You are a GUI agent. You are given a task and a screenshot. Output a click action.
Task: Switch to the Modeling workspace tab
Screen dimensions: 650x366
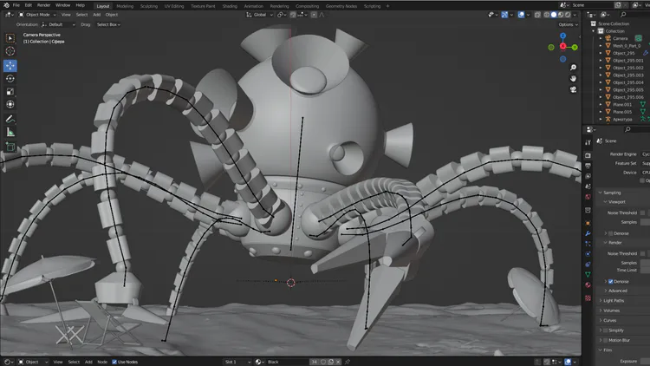[x=125, y=6]
